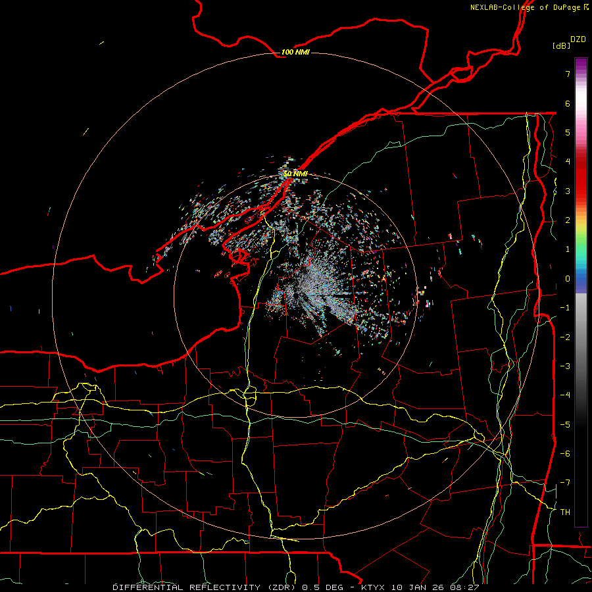The image size is (592, 592).
Task: Click the [dB] units label
Action: (x=561, y=45)
